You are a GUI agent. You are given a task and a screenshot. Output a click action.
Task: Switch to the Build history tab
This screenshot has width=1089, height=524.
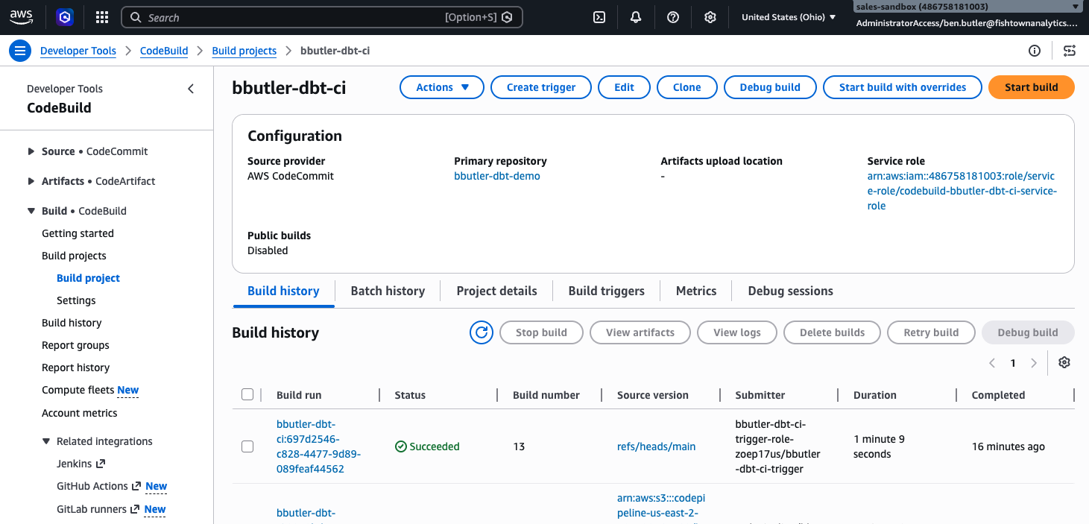coord(283,291)
